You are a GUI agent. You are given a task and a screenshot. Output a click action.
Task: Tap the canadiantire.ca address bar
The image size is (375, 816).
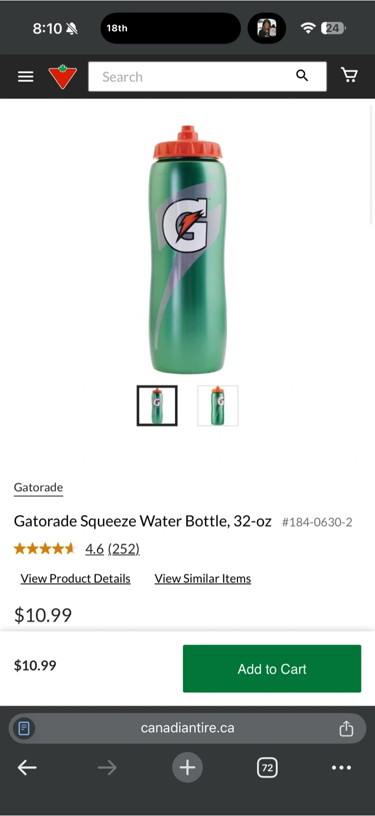(187, 728)
